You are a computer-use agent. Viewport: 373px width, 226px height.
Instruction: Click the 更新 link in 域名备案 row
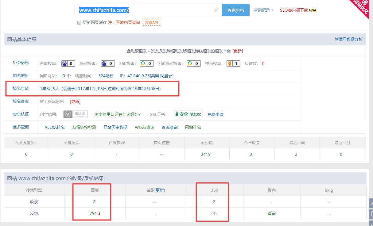pos(75,102)
